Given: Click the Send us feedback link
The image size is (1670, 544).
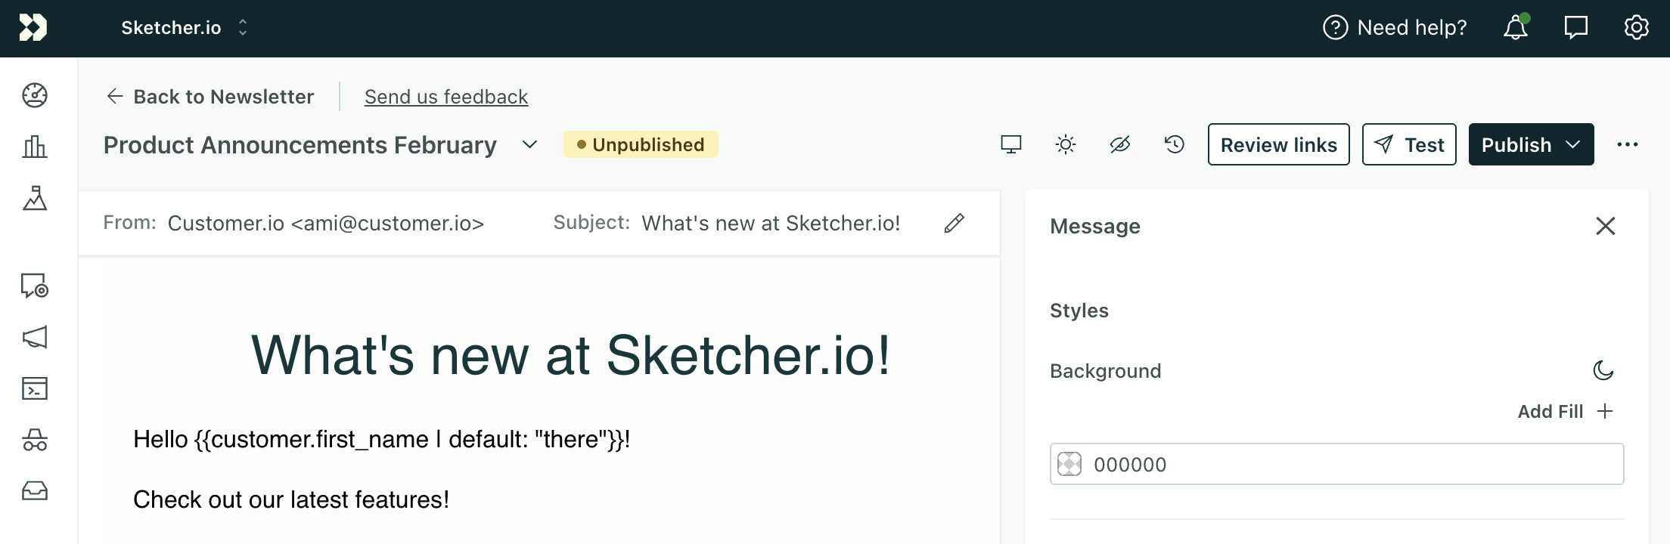Looking at the screenshot, I should 446,97.
